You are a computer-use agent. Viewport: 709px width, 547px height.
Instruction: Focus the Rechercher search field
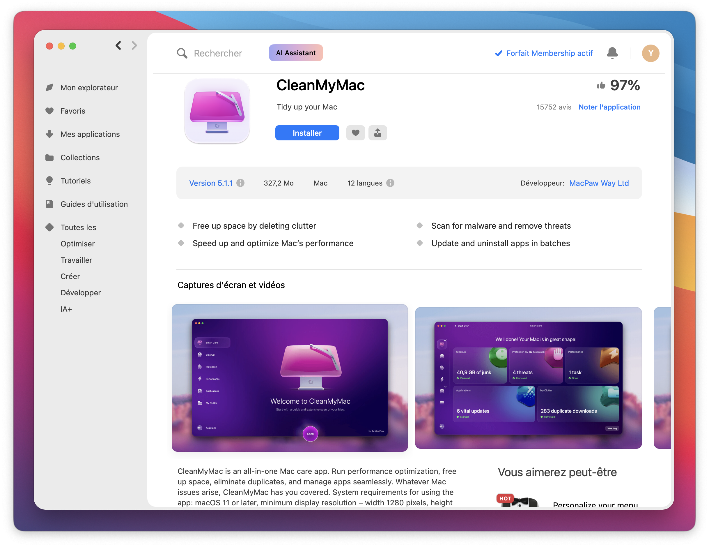coord(218,53)
